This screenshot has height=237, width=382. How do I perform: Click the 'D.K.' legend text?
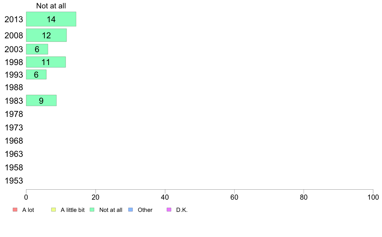(182, 210)
